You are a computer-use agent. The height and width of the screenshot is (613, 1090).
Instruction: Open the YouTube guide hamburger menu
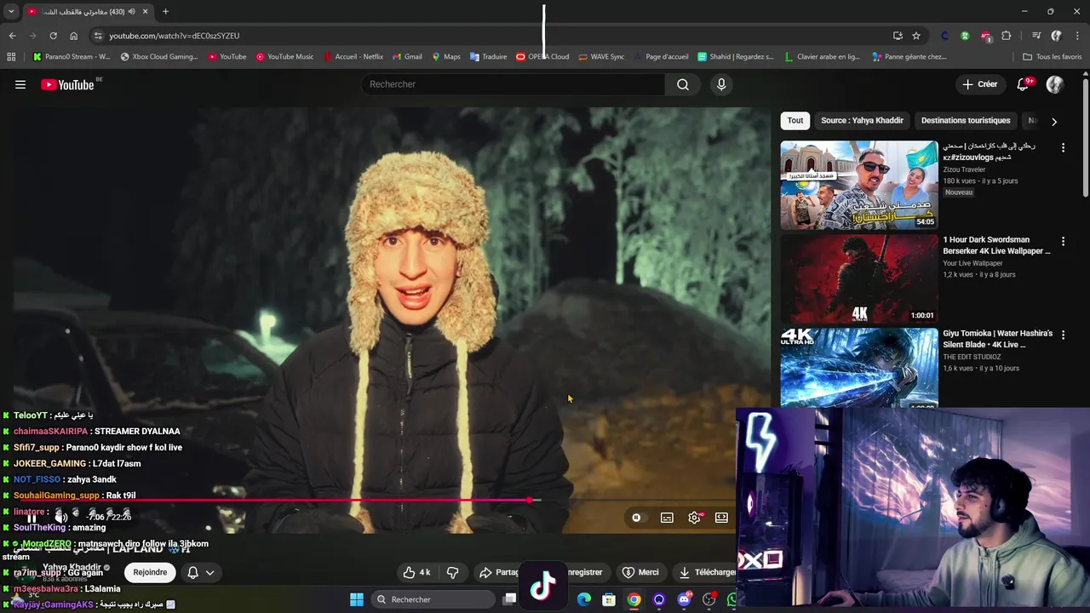[x=20, y=84]
